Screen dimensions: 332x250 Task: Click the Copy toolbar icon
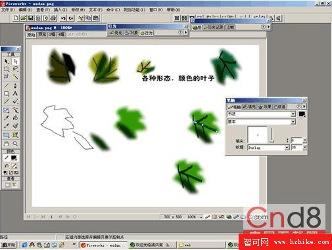(x=88, y=18)
